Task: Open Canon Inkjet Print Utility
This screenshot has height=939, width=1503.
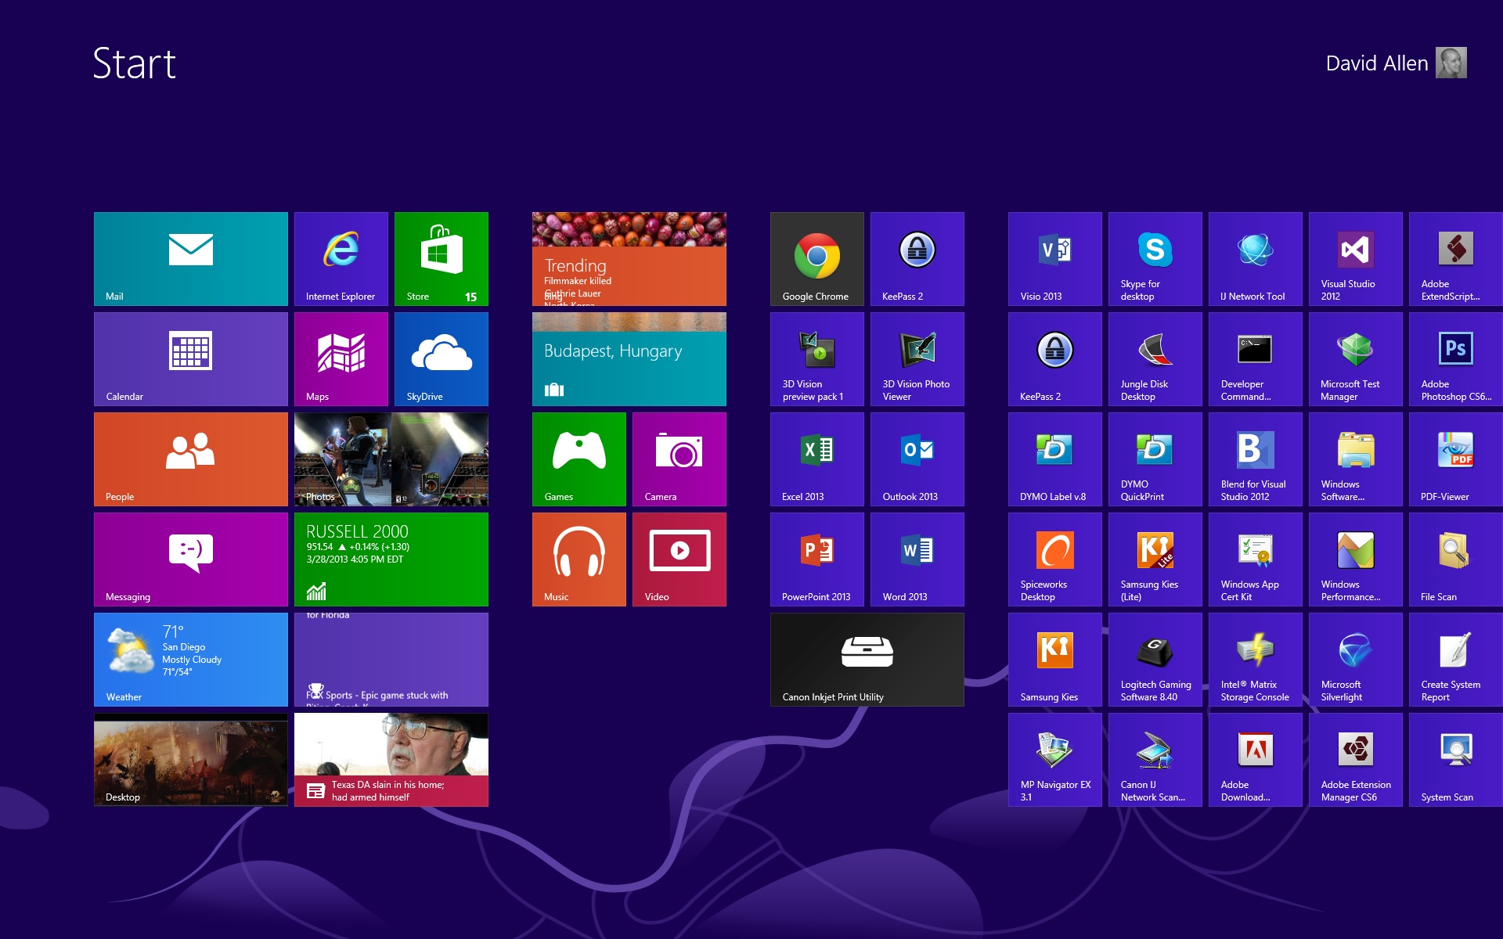Action: click(x=867, y=659)
